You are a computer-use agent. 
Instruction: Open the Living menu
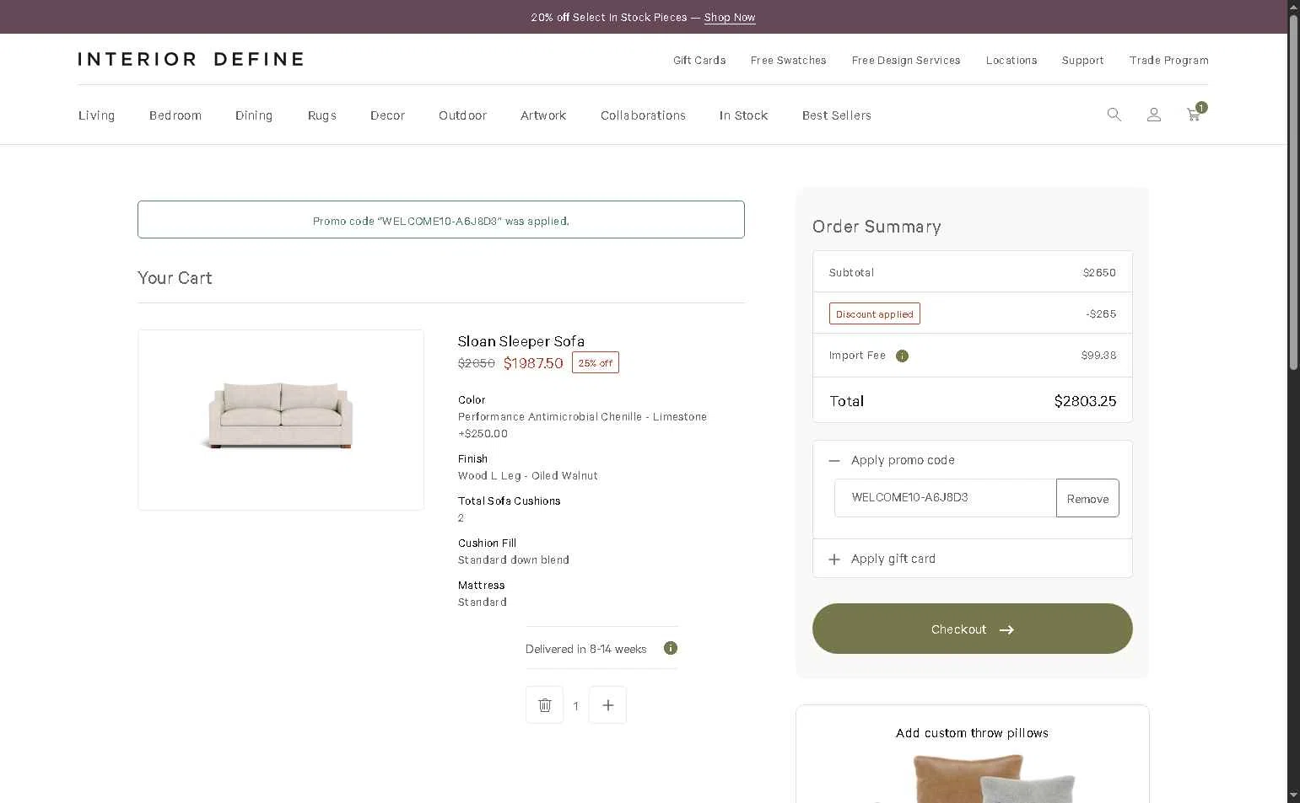pos(96,115)
